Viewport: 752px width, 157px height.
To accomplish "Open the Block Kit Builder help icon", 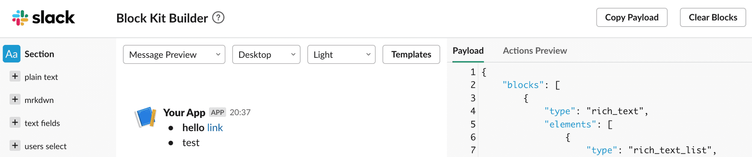I will pyautogui.click(x=218, y=18).
